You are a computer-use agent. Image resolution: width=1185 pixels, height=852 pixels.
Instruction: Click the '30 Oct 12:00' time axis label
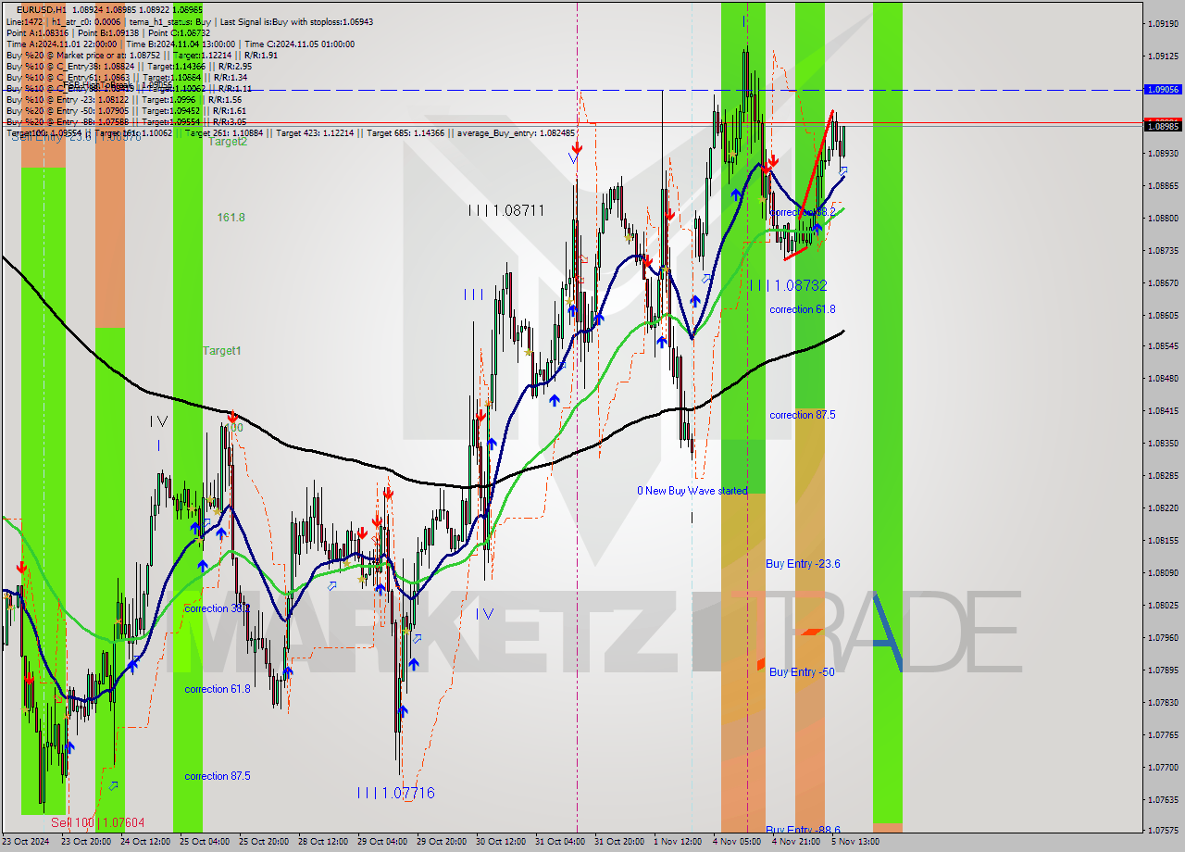click(500, 842)
